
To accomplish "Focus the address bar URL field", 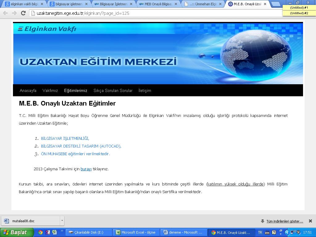I will [x=155, y=13].
